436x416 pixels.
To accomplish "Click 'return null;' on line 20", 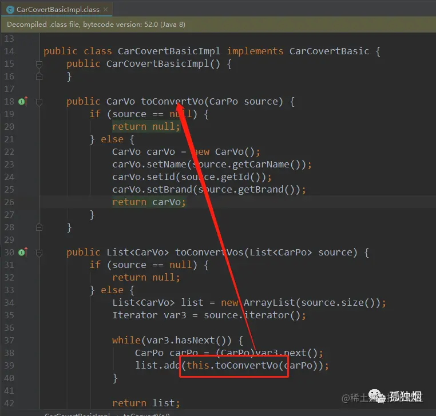I will click(146, 127).
